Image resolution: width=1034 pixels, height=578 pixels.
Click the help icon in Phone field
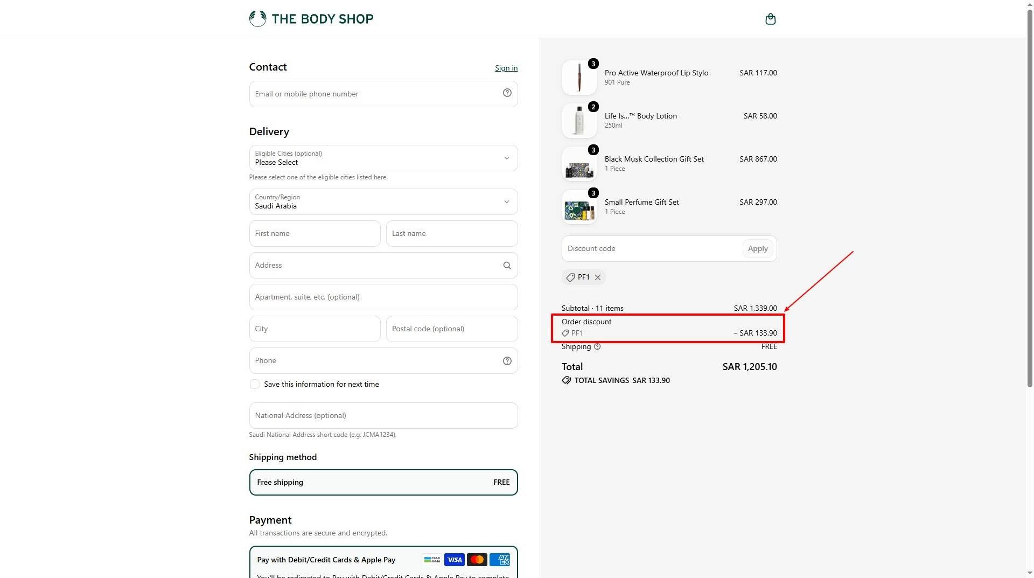tap(507, 361)
